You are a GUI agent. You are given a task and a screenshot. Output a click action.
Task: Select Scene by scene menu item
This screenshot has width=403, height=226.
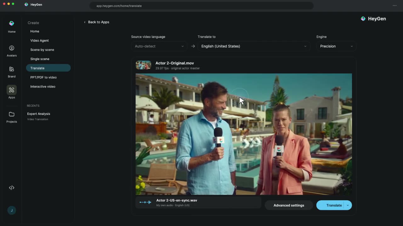coord(42,50)
